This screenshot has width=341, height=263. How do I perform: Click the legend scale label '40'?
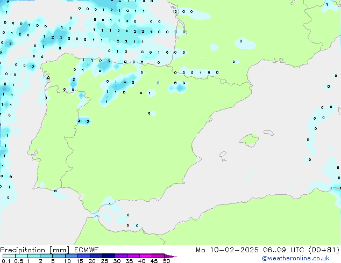[x=141, y=261]
